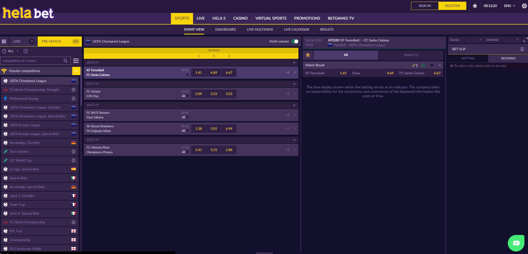The image size is (528, 254).
Task: Collapse the Match Result market
Action: [440, 65]
